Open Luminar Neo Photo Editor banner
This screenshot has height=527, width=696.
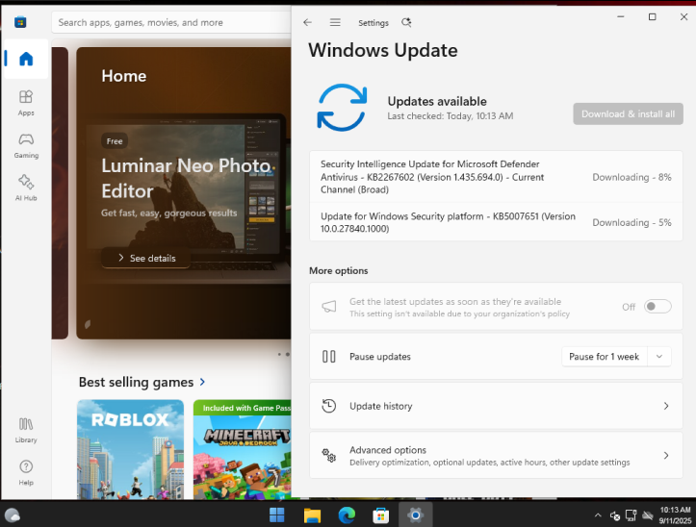click(184, 193)
